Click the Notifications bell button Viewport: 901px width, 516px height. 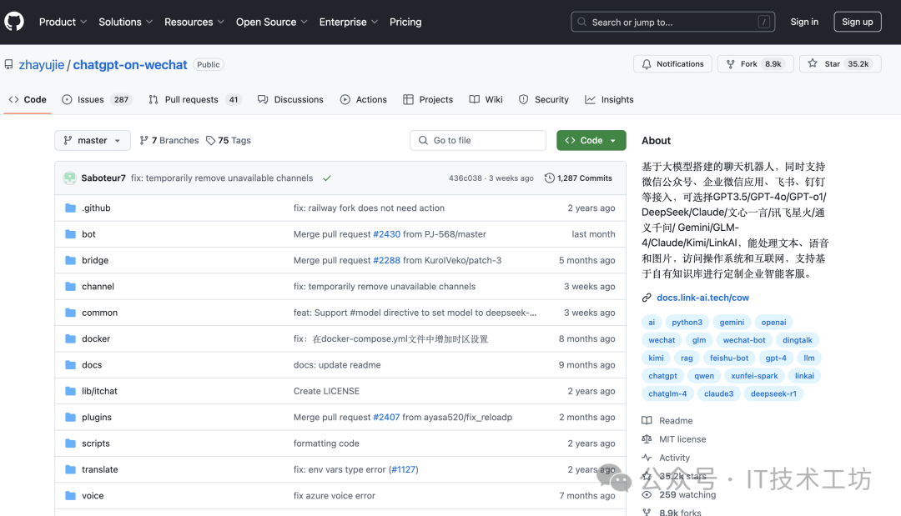[672, 63]
